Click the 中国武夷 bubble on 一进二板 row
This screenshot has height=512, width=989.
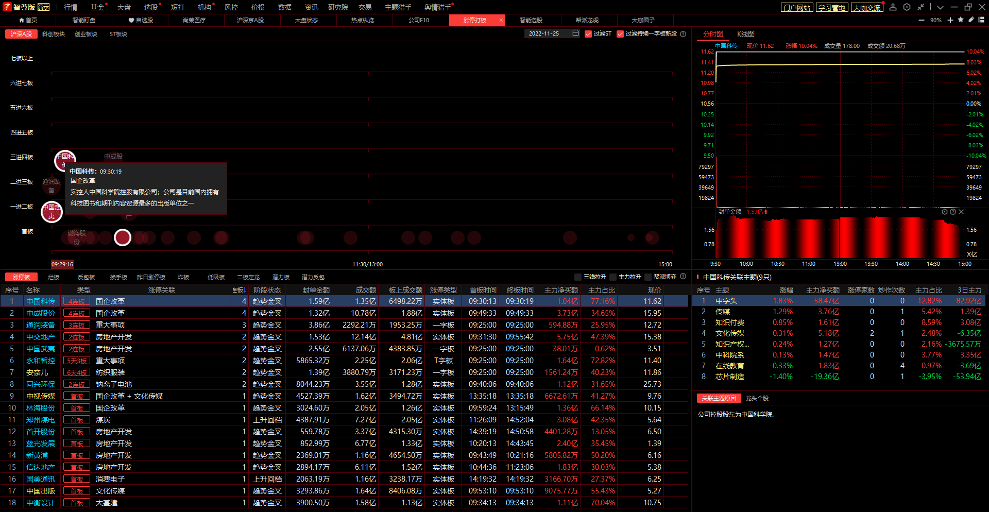52,212
